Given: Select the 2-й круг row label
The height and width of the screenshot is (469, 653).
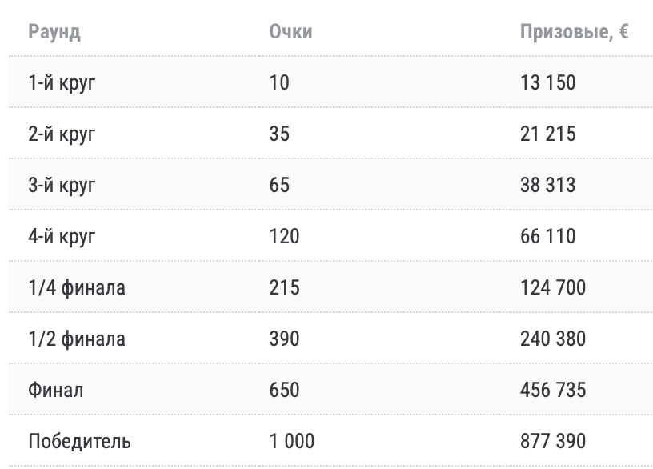Looking at the screenshot, I should pos(62,134).
